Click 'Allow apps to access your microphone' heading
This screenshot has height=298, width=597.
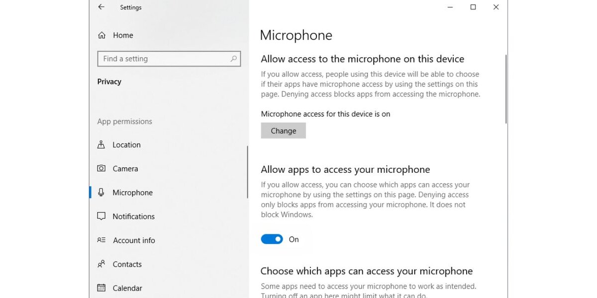345,169
